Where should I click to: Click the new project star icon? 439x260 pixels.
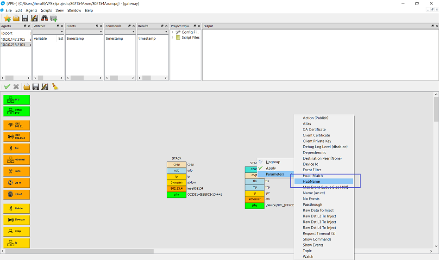[x=7, y=18]
